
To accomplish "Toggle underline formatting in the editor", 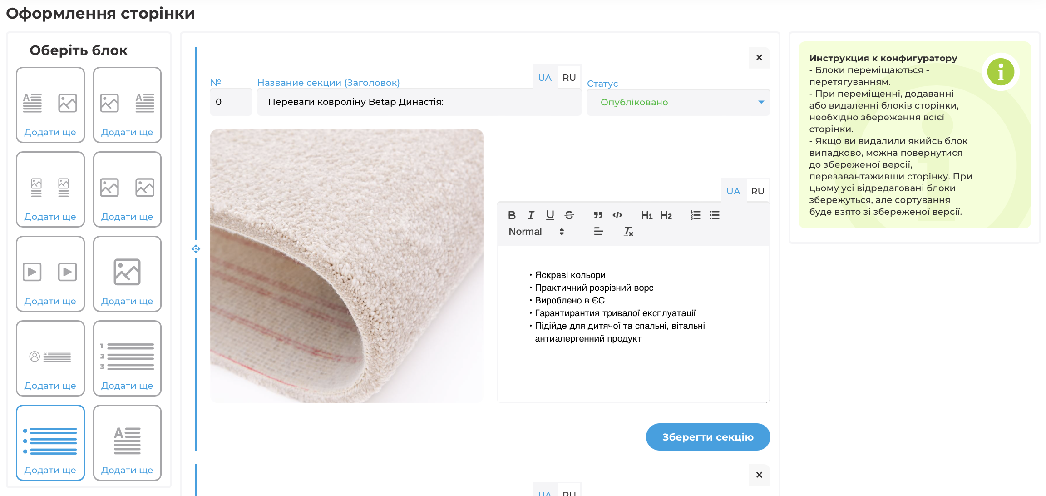I will coord(550,215).
